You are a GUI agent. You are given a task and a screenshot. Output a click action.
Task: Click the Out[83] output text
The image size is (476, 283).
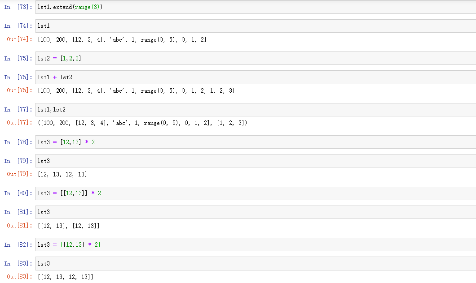(x=66, y=277)
